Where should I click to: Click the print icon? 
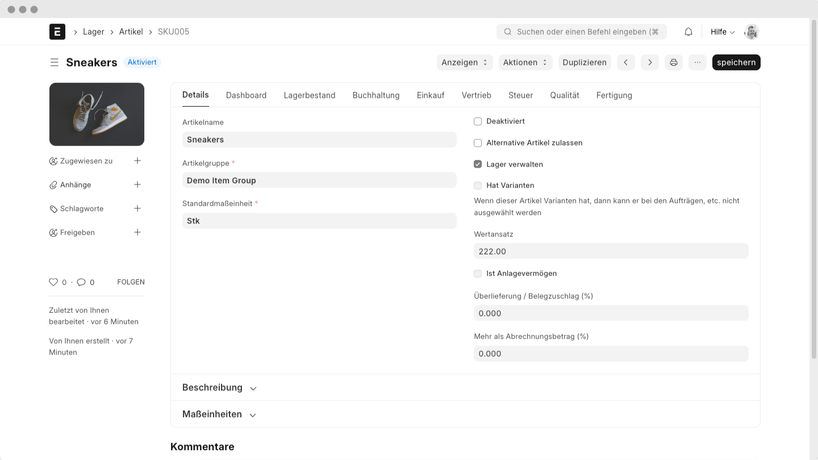(674, 62)
